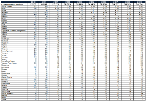Click the 'Сирийская Арабская Республика' row label
The width and height of the screenshot is (146, 102).
tap(13, 31)
